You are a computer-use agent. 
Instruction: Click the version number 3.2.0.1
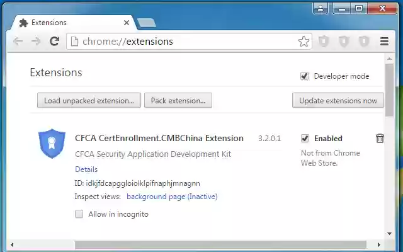pos(270,139)
